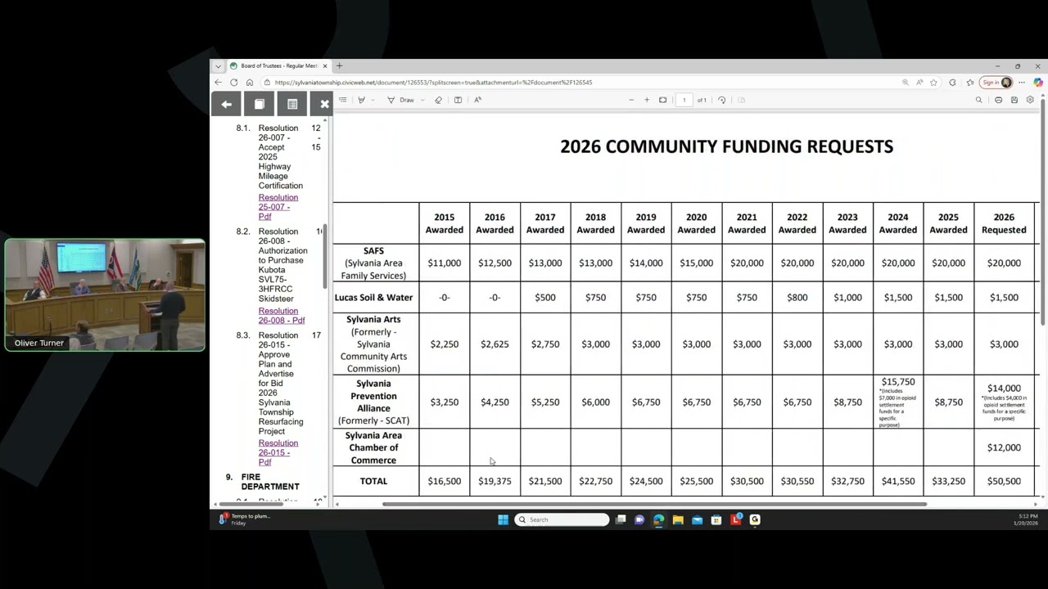Open the Mail app from the taskbar
This screenshot has width=1048, height=589.
coord(697,519)
